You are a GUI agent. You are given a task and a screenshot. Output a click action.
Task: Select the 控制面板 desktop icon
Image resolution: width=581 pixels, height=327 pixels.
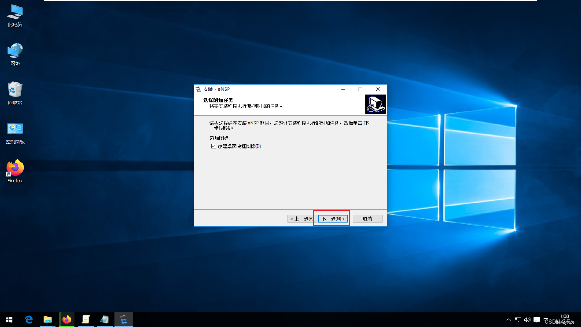(x=15, y=133)
